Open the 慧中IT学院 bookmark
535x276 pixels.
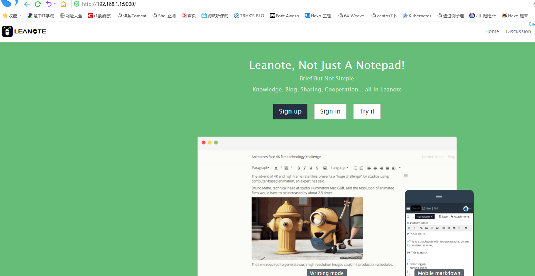[41, 16]
